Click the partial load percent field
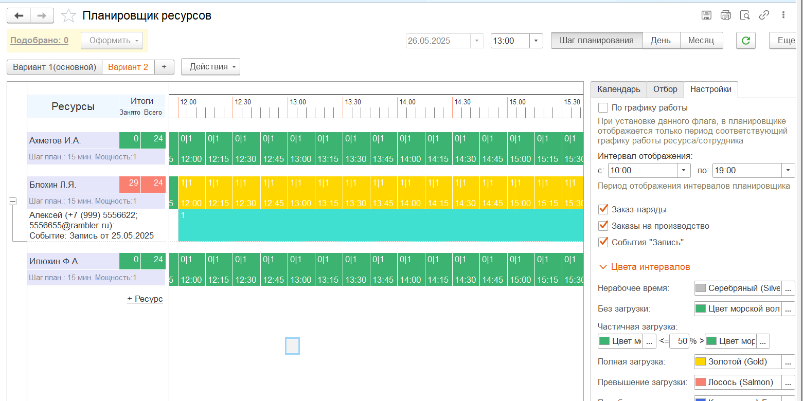 (679, 341)
